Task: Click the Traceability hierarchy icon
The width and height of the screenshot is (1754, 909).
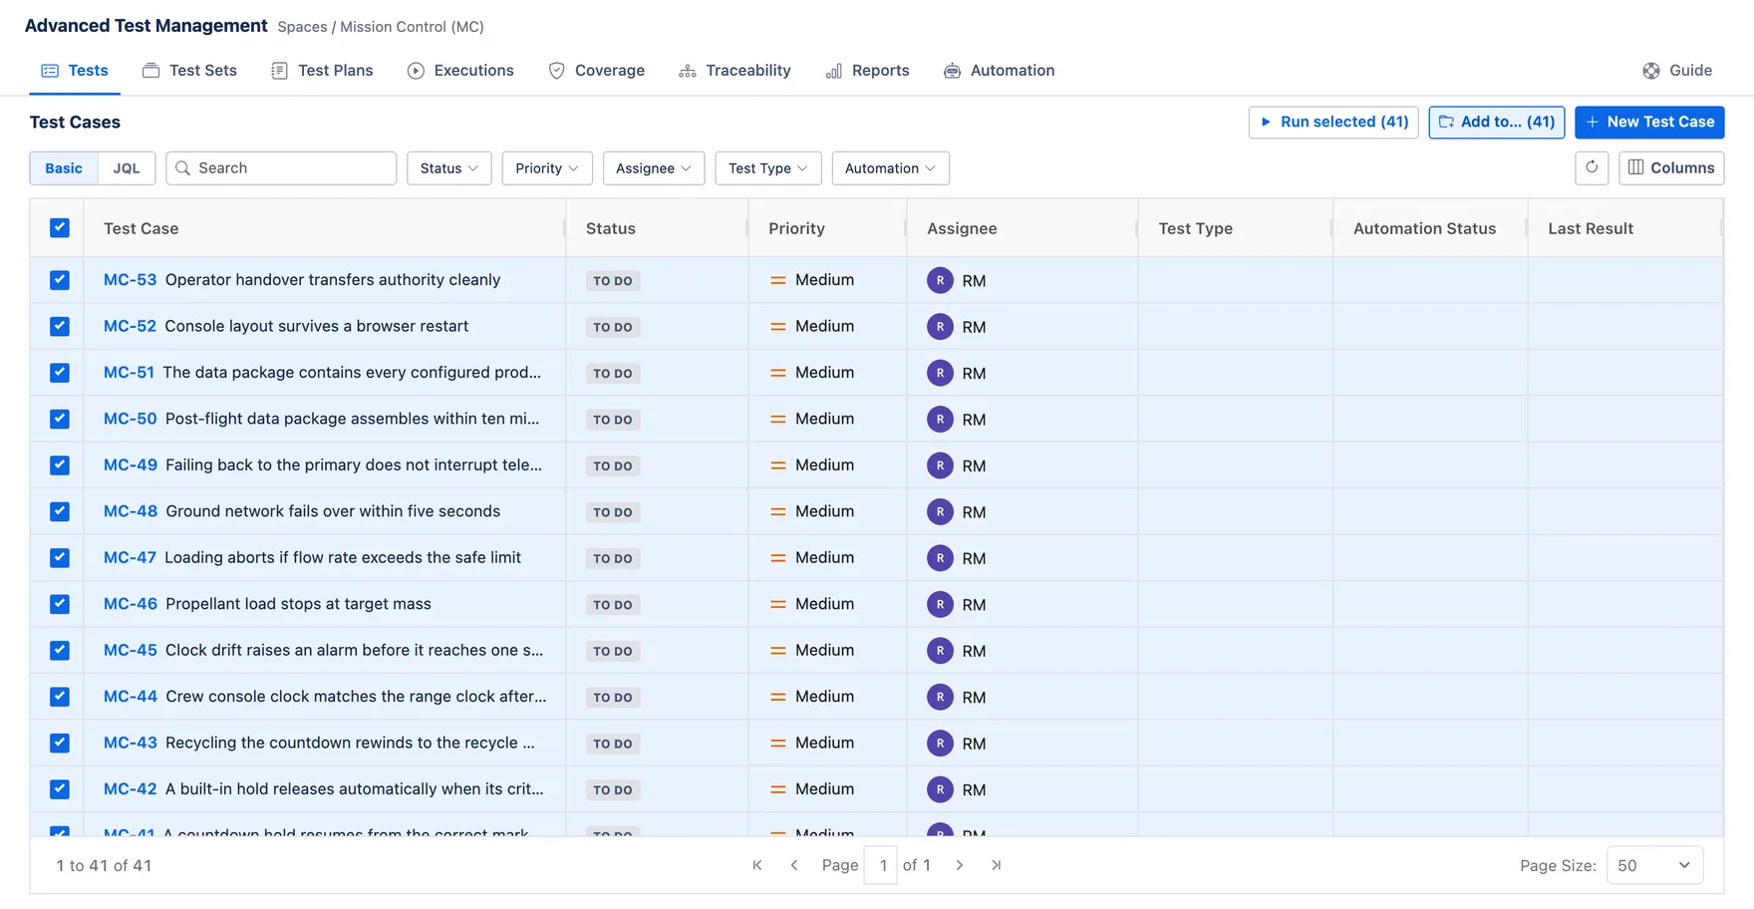Action: point(688,71)
